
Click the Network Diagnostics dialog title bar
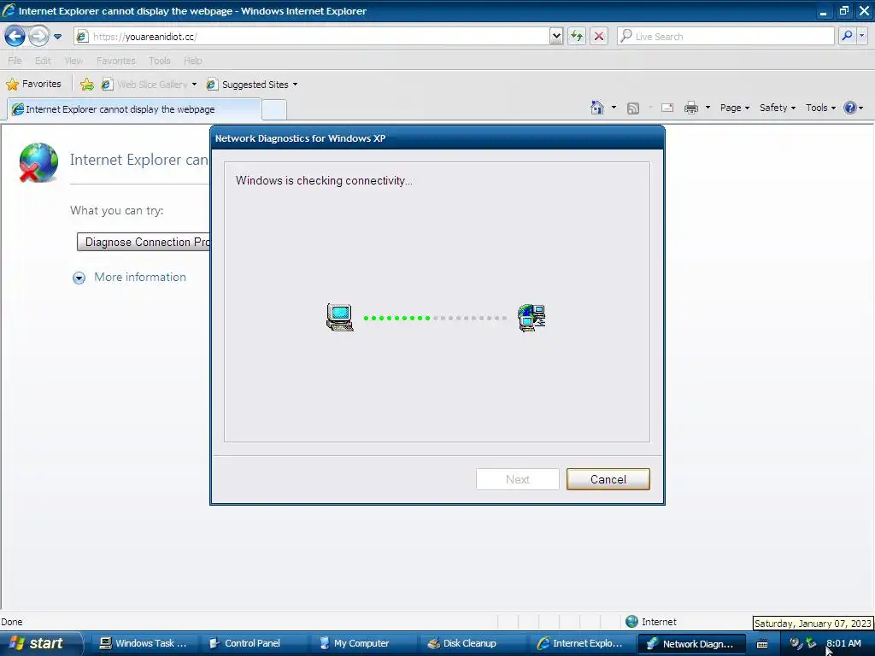tap(437, 138)
